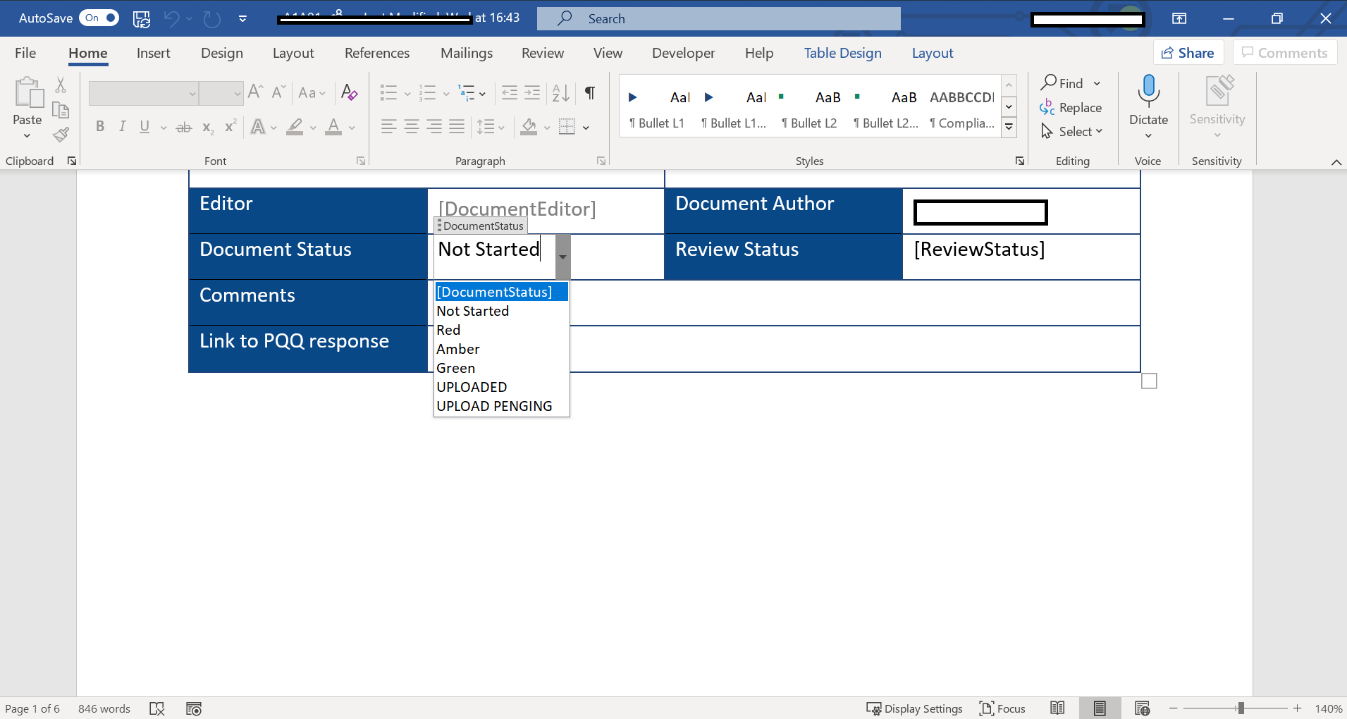Click the Replace button
Viewport: 1347px width, 719px height.
click(x=1072, y=107)
